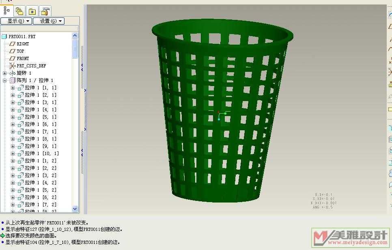Select the Datum Point tool

click(x=390, y=61)
